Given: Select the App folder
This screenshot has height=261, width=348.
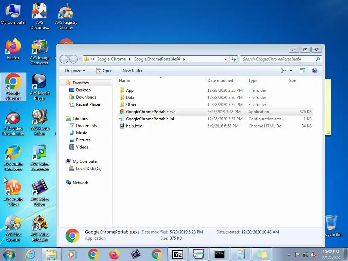Looking at the screenshot, I should tap(215, 90).
